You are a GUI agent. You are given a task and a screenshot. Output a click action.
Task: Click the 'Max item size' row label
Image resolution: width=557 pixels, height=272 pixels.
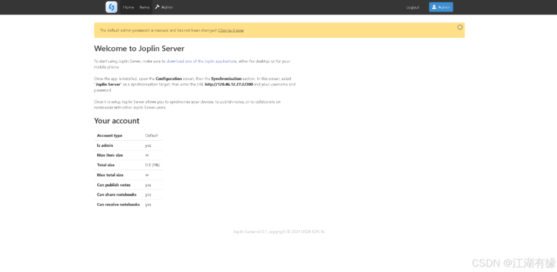click(x=110, y=155)
